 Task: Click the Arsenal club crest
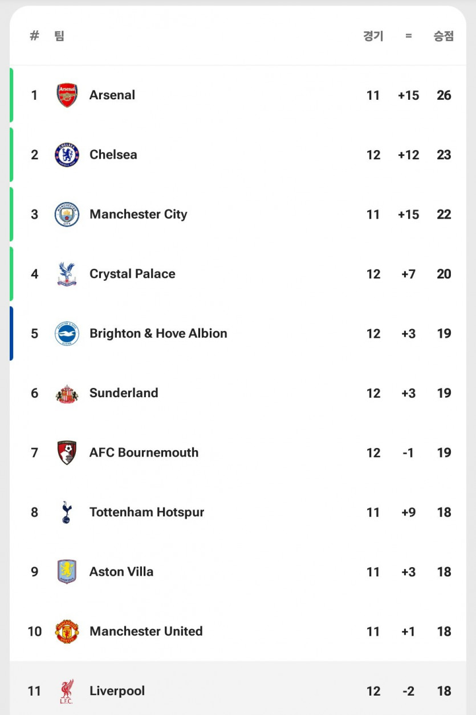click(67, 95)
